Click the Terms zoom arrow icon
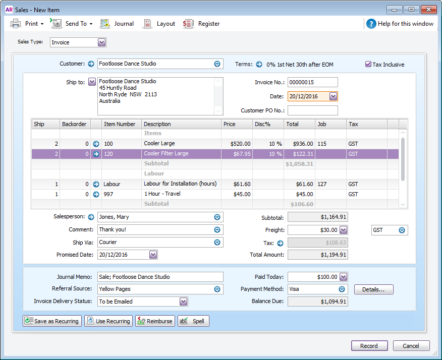The height and width of the screenshot is (360, 442). point(259,65)
